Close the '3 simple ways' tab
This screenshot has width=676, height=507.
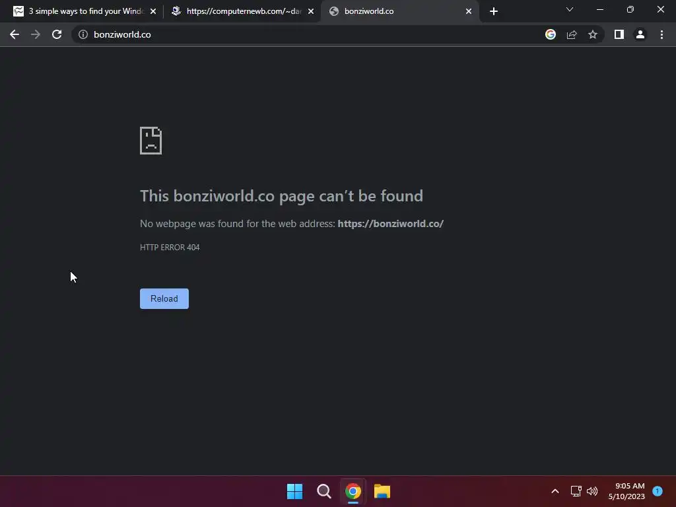tap(153, 11)
